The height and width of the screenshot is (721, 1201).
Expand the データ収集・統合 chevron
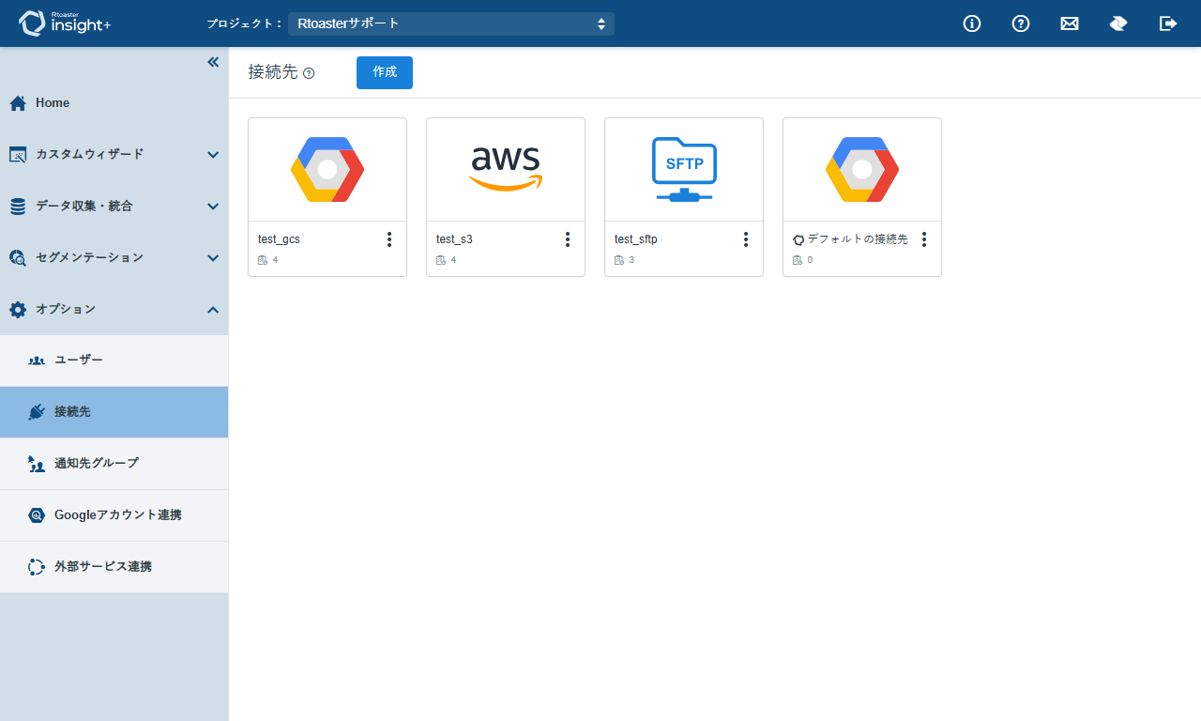coord(213,207)
